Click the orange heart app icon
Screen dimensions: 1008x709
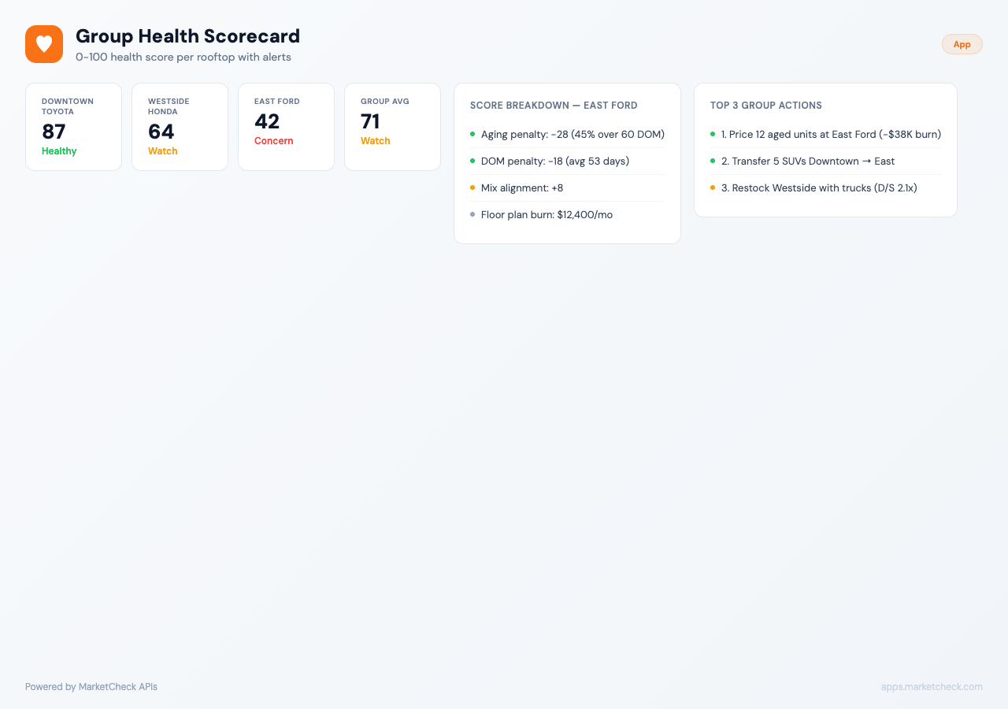tap(44, 44)
